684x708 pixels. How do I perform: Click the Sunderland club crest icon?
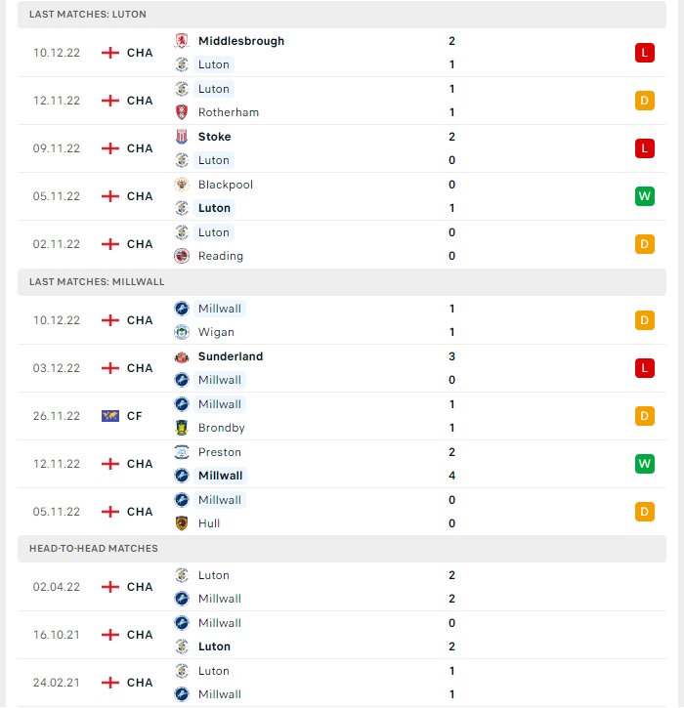click(182, 356)
